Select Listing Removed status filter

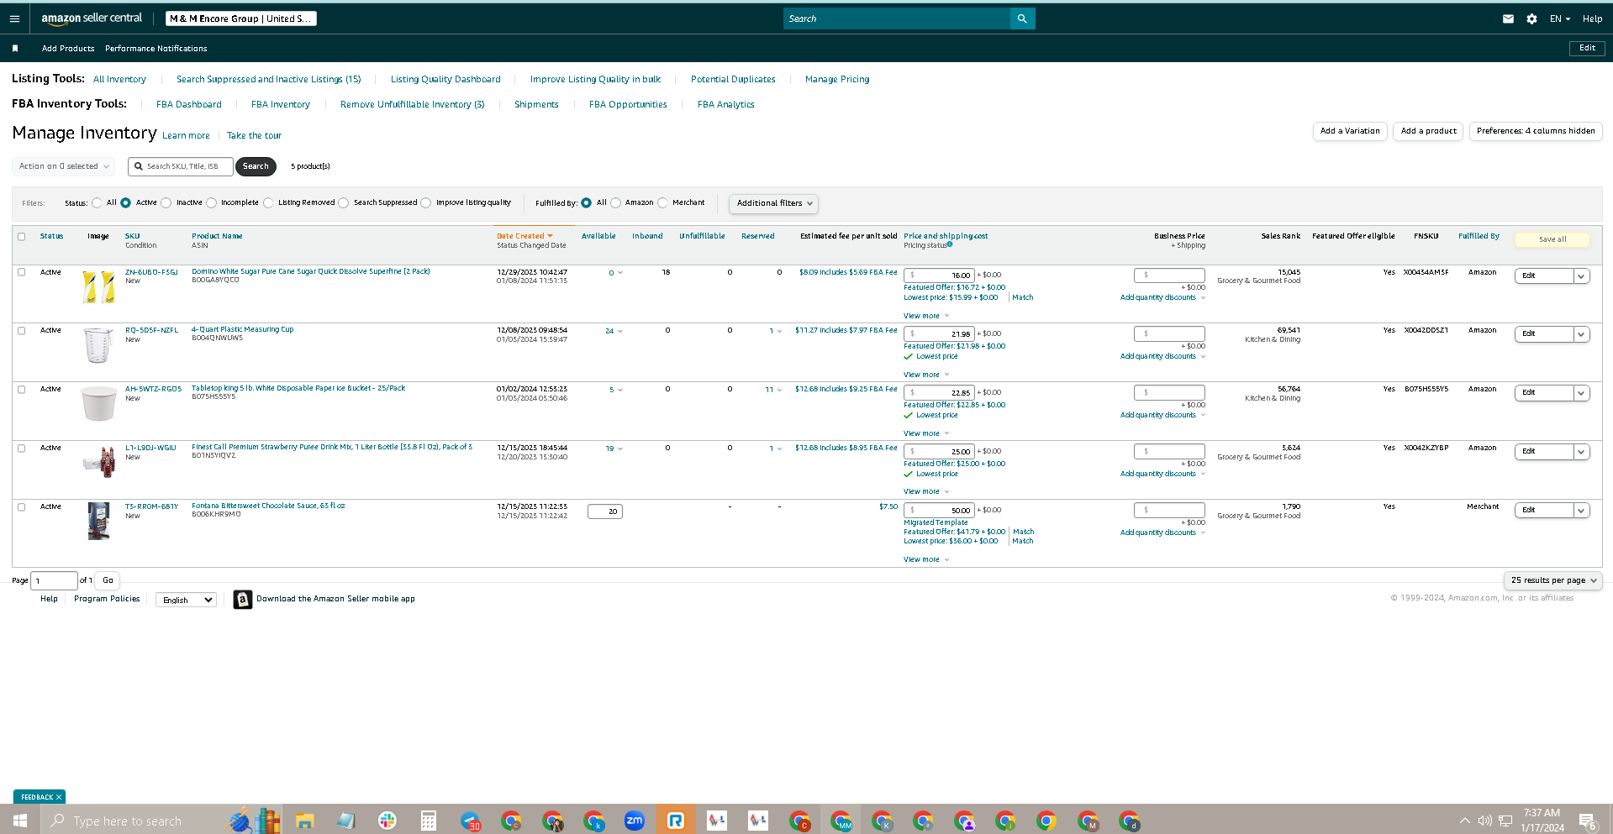(268, 202)
